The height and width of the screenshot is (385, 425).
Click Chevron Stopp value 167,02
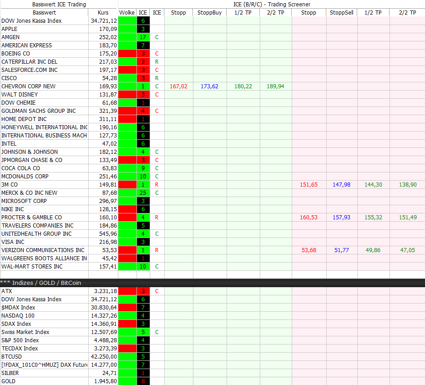(x=179, y=86)
